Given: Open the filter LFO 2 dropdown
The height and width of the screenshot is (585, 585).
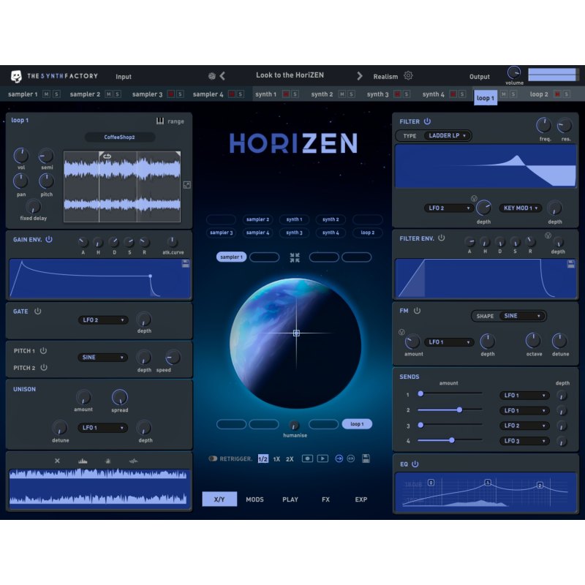Looking at the screenshot, I should [x=449, y=208].
